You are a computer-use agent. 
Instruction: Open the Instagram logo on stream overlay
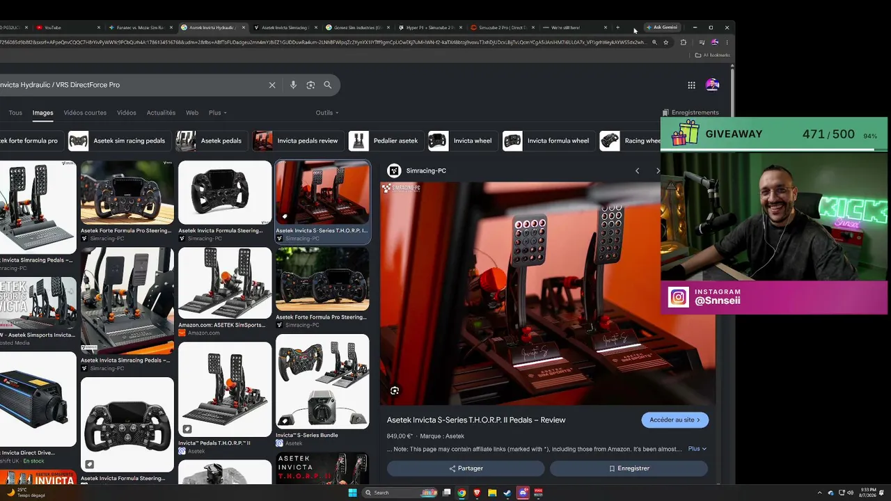point(679,297)
